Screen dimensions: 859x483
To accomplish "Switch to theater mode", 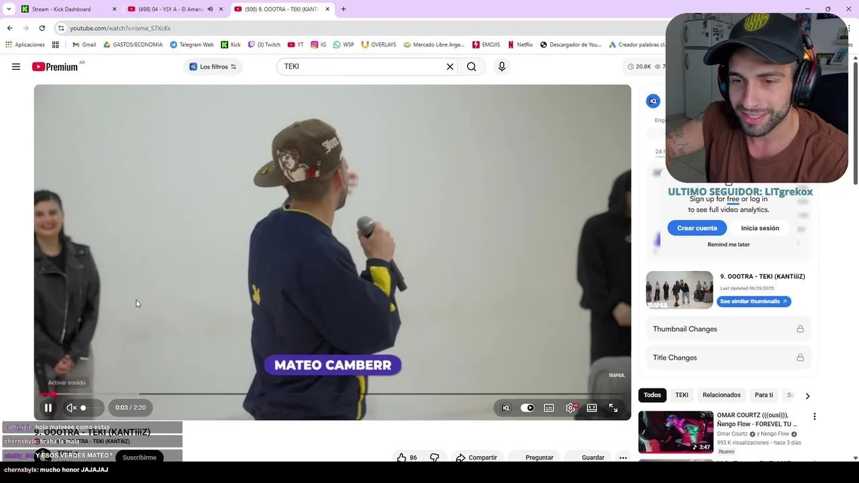I will pos(592,407).
